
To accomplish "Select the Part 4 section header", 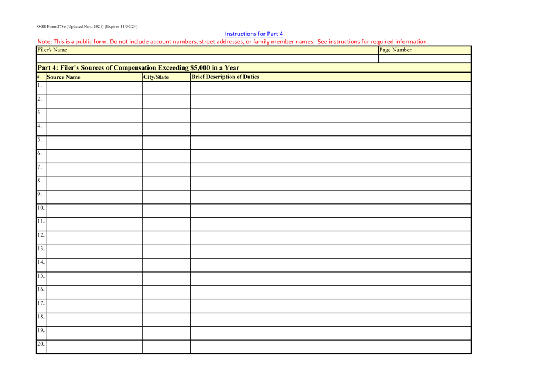I will pos(137,67).
